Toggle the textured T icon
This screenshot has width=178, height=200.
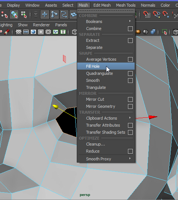point(63,32)
